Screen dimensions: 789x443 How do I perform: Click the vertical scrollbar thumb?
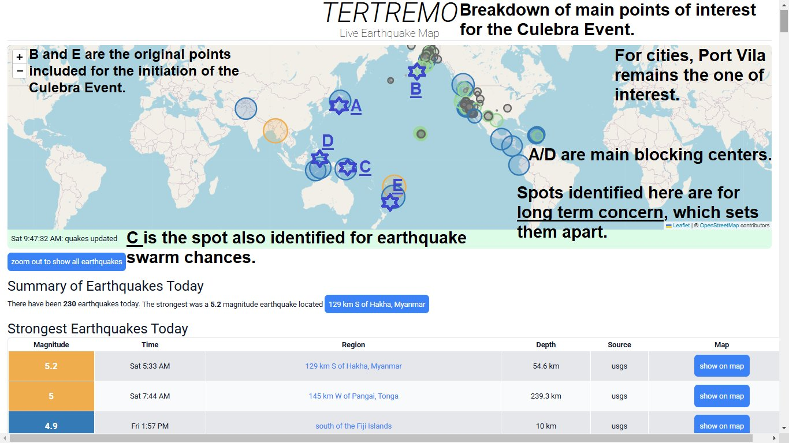coord(784,21)
